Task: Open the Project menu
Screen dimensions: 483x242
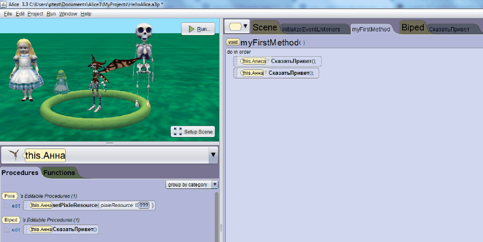Action: coord(35,14)
